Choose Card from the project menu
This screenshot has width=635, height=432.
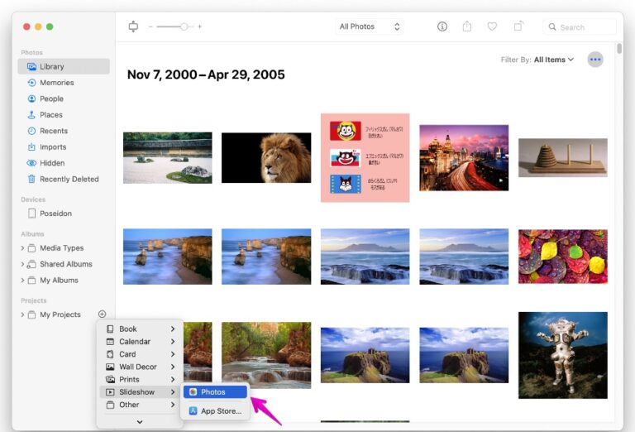point(140,354)
